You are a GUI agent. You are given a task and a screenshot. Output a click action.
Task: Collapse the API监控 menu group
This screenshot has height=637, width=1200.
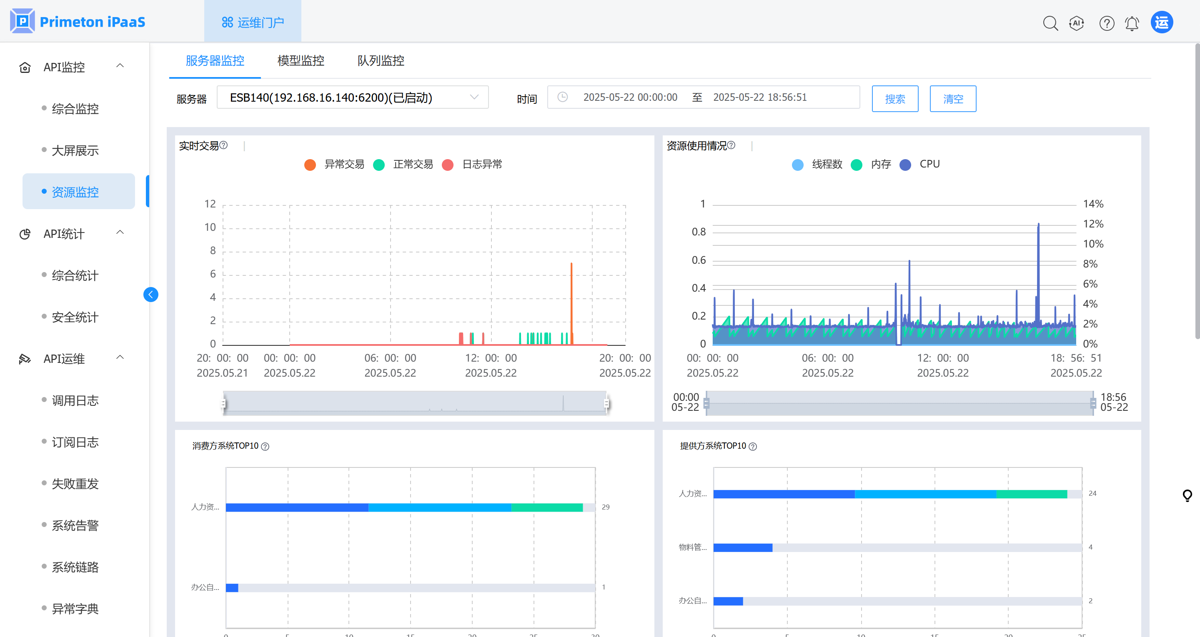click(x=120, y=66)
